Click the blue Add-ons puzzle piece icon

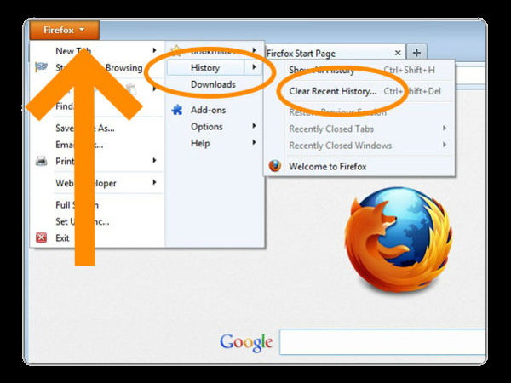[177, 110]
